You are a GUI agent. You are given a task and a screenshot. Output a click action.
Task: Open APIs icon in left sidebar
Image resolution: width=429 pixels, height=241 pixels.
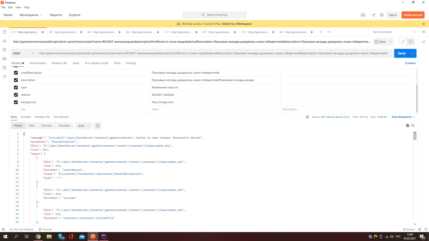click(x=4, y=41)
